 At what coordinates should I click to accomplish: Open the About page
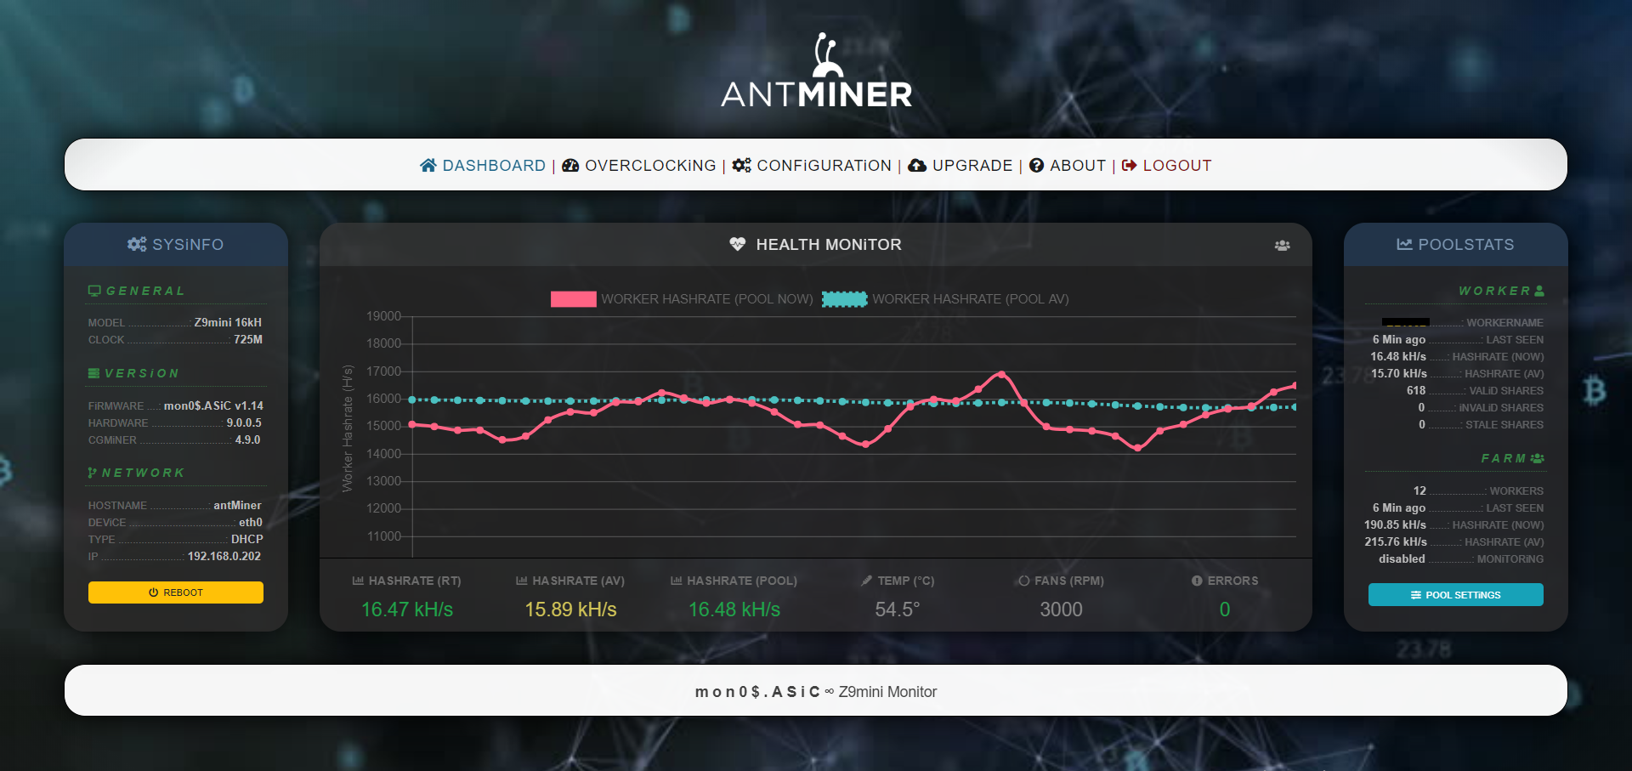tap(1068, 166)
